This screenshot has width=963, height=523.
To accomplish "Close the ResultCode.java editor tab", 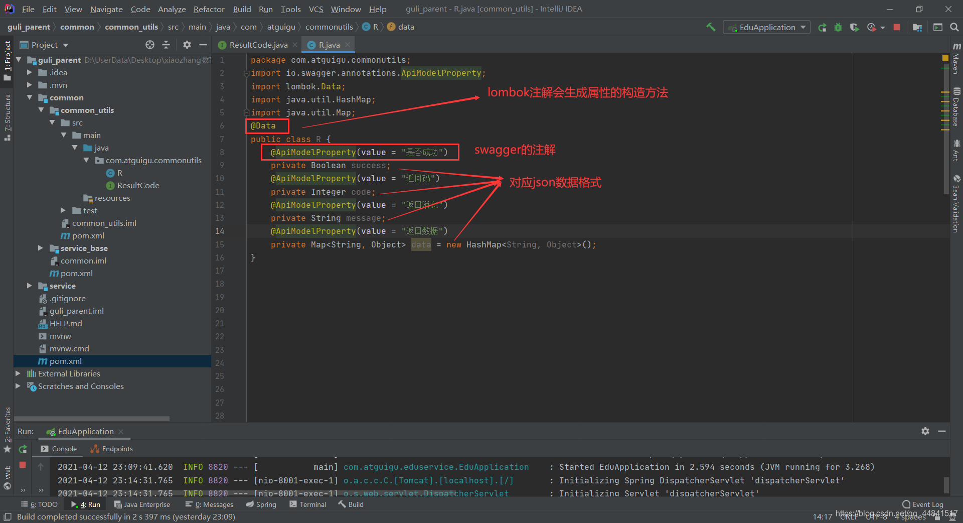I will tap(295, 45).
